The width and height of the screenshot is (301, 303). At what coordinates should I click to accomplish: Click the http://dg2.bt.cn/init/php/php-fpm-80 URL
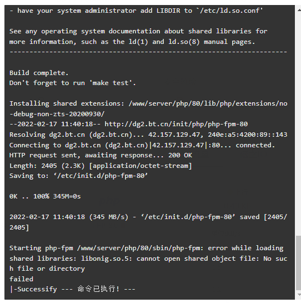(176, 124)
